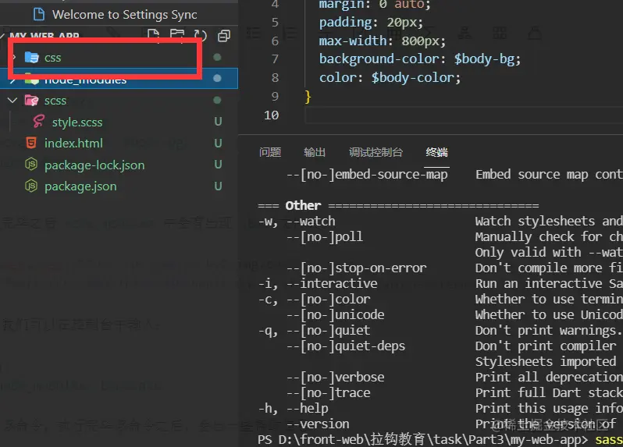Select the css folder row
623x447 pixels.
coord(119,58)
